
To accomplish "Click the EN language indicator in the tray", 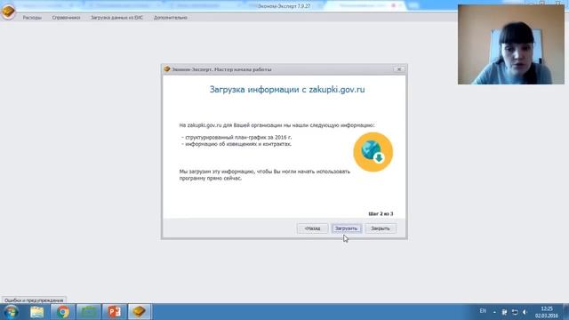I will [483, 311].
